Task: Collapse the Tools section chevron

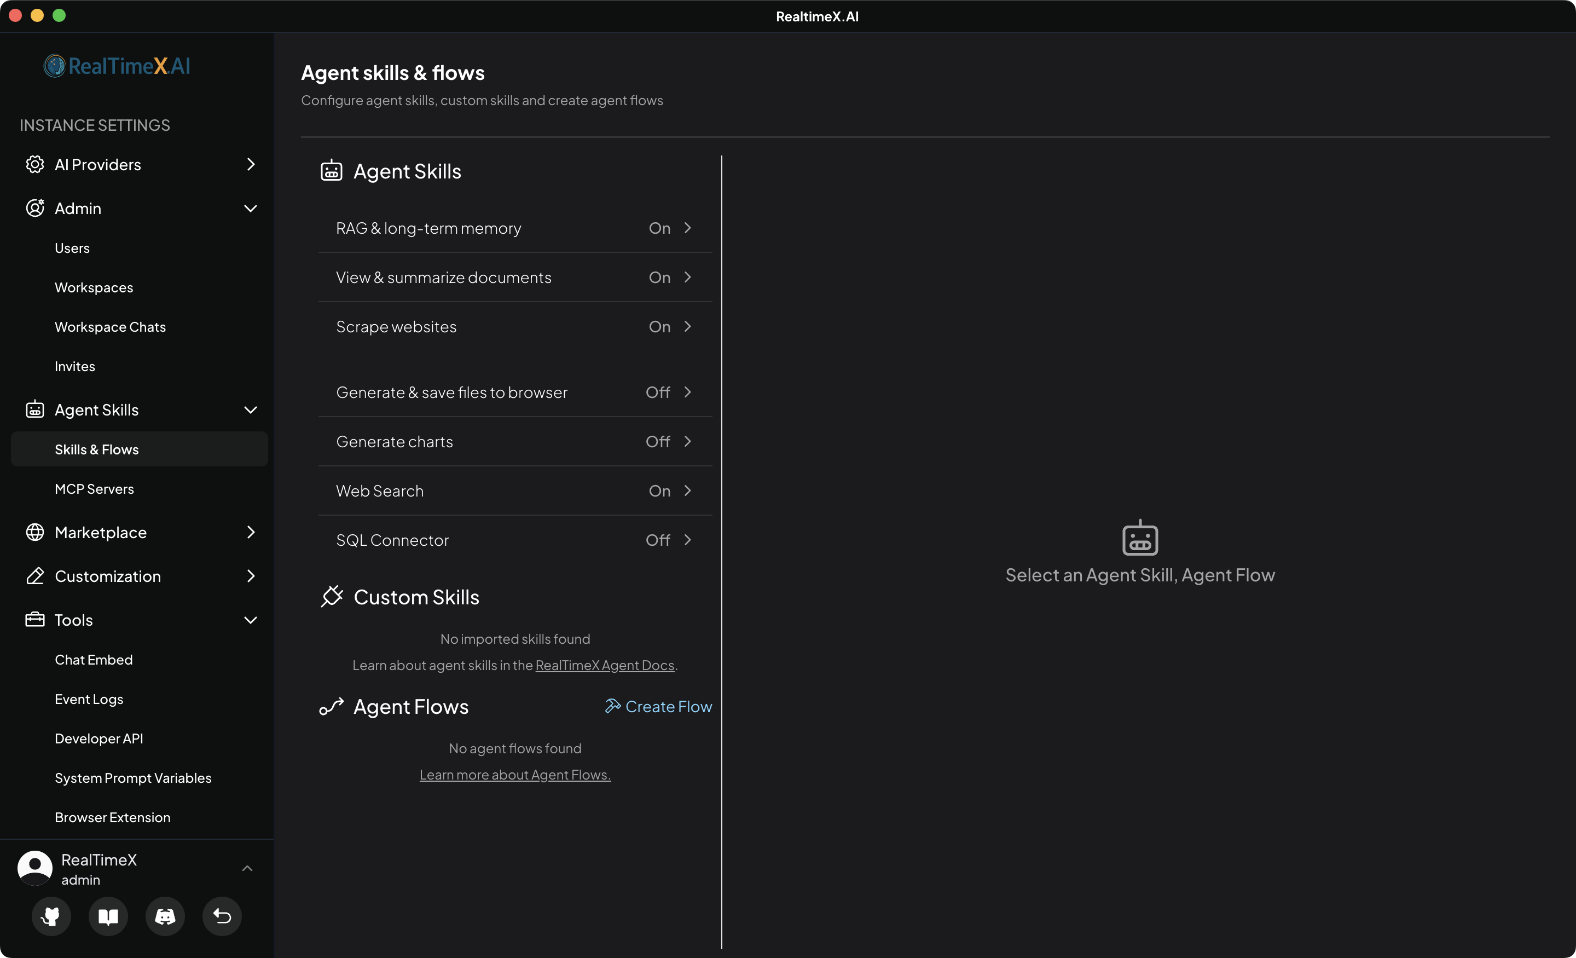Action: coord(251,620)
